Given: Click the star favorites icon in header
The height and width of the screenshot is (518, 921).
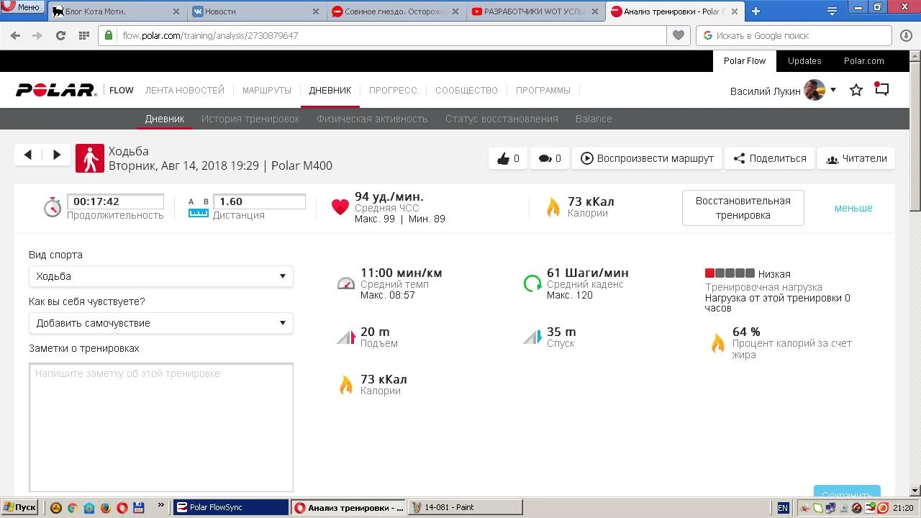Looking at the screenshot, I should click(856, 91).
